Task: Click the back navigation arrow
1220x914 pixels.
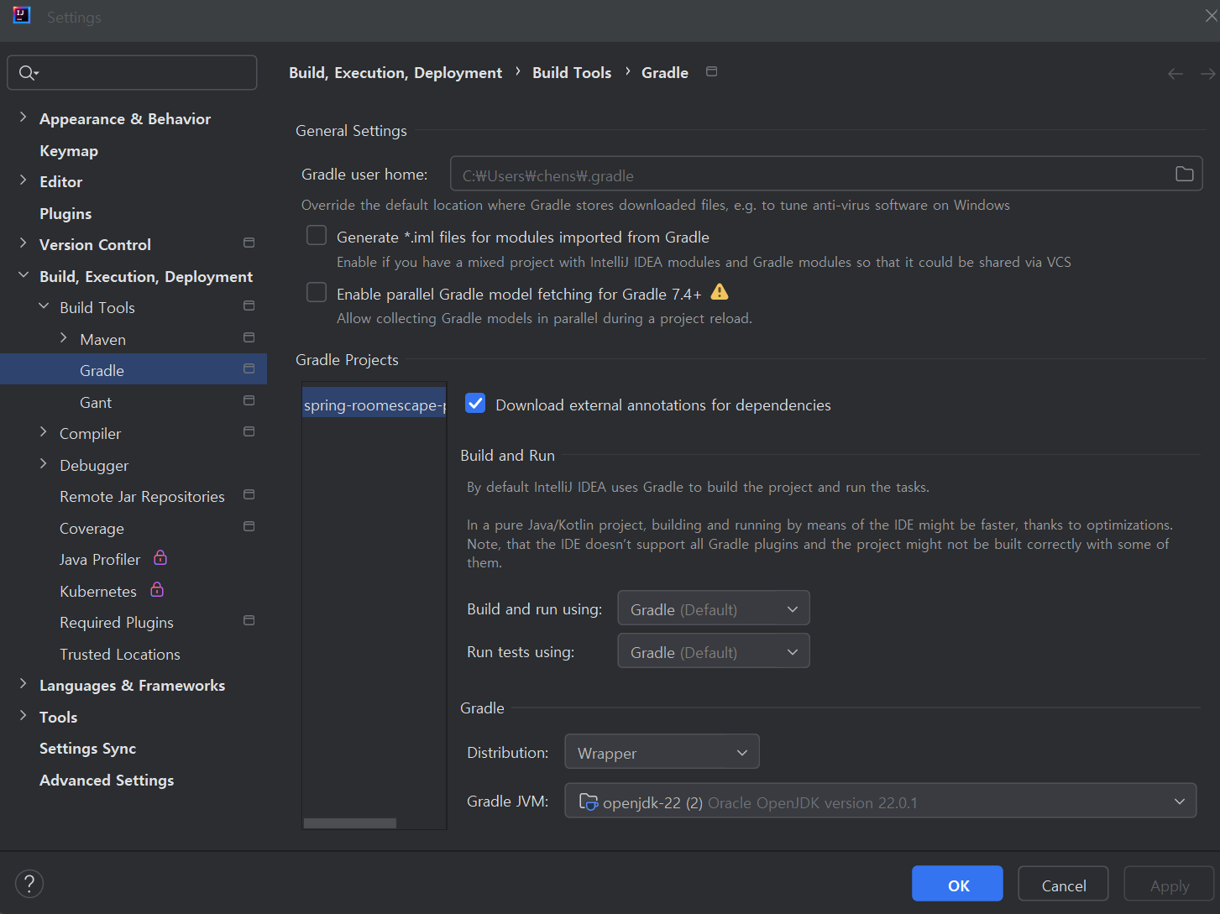Action: [x=1175, y=74]
